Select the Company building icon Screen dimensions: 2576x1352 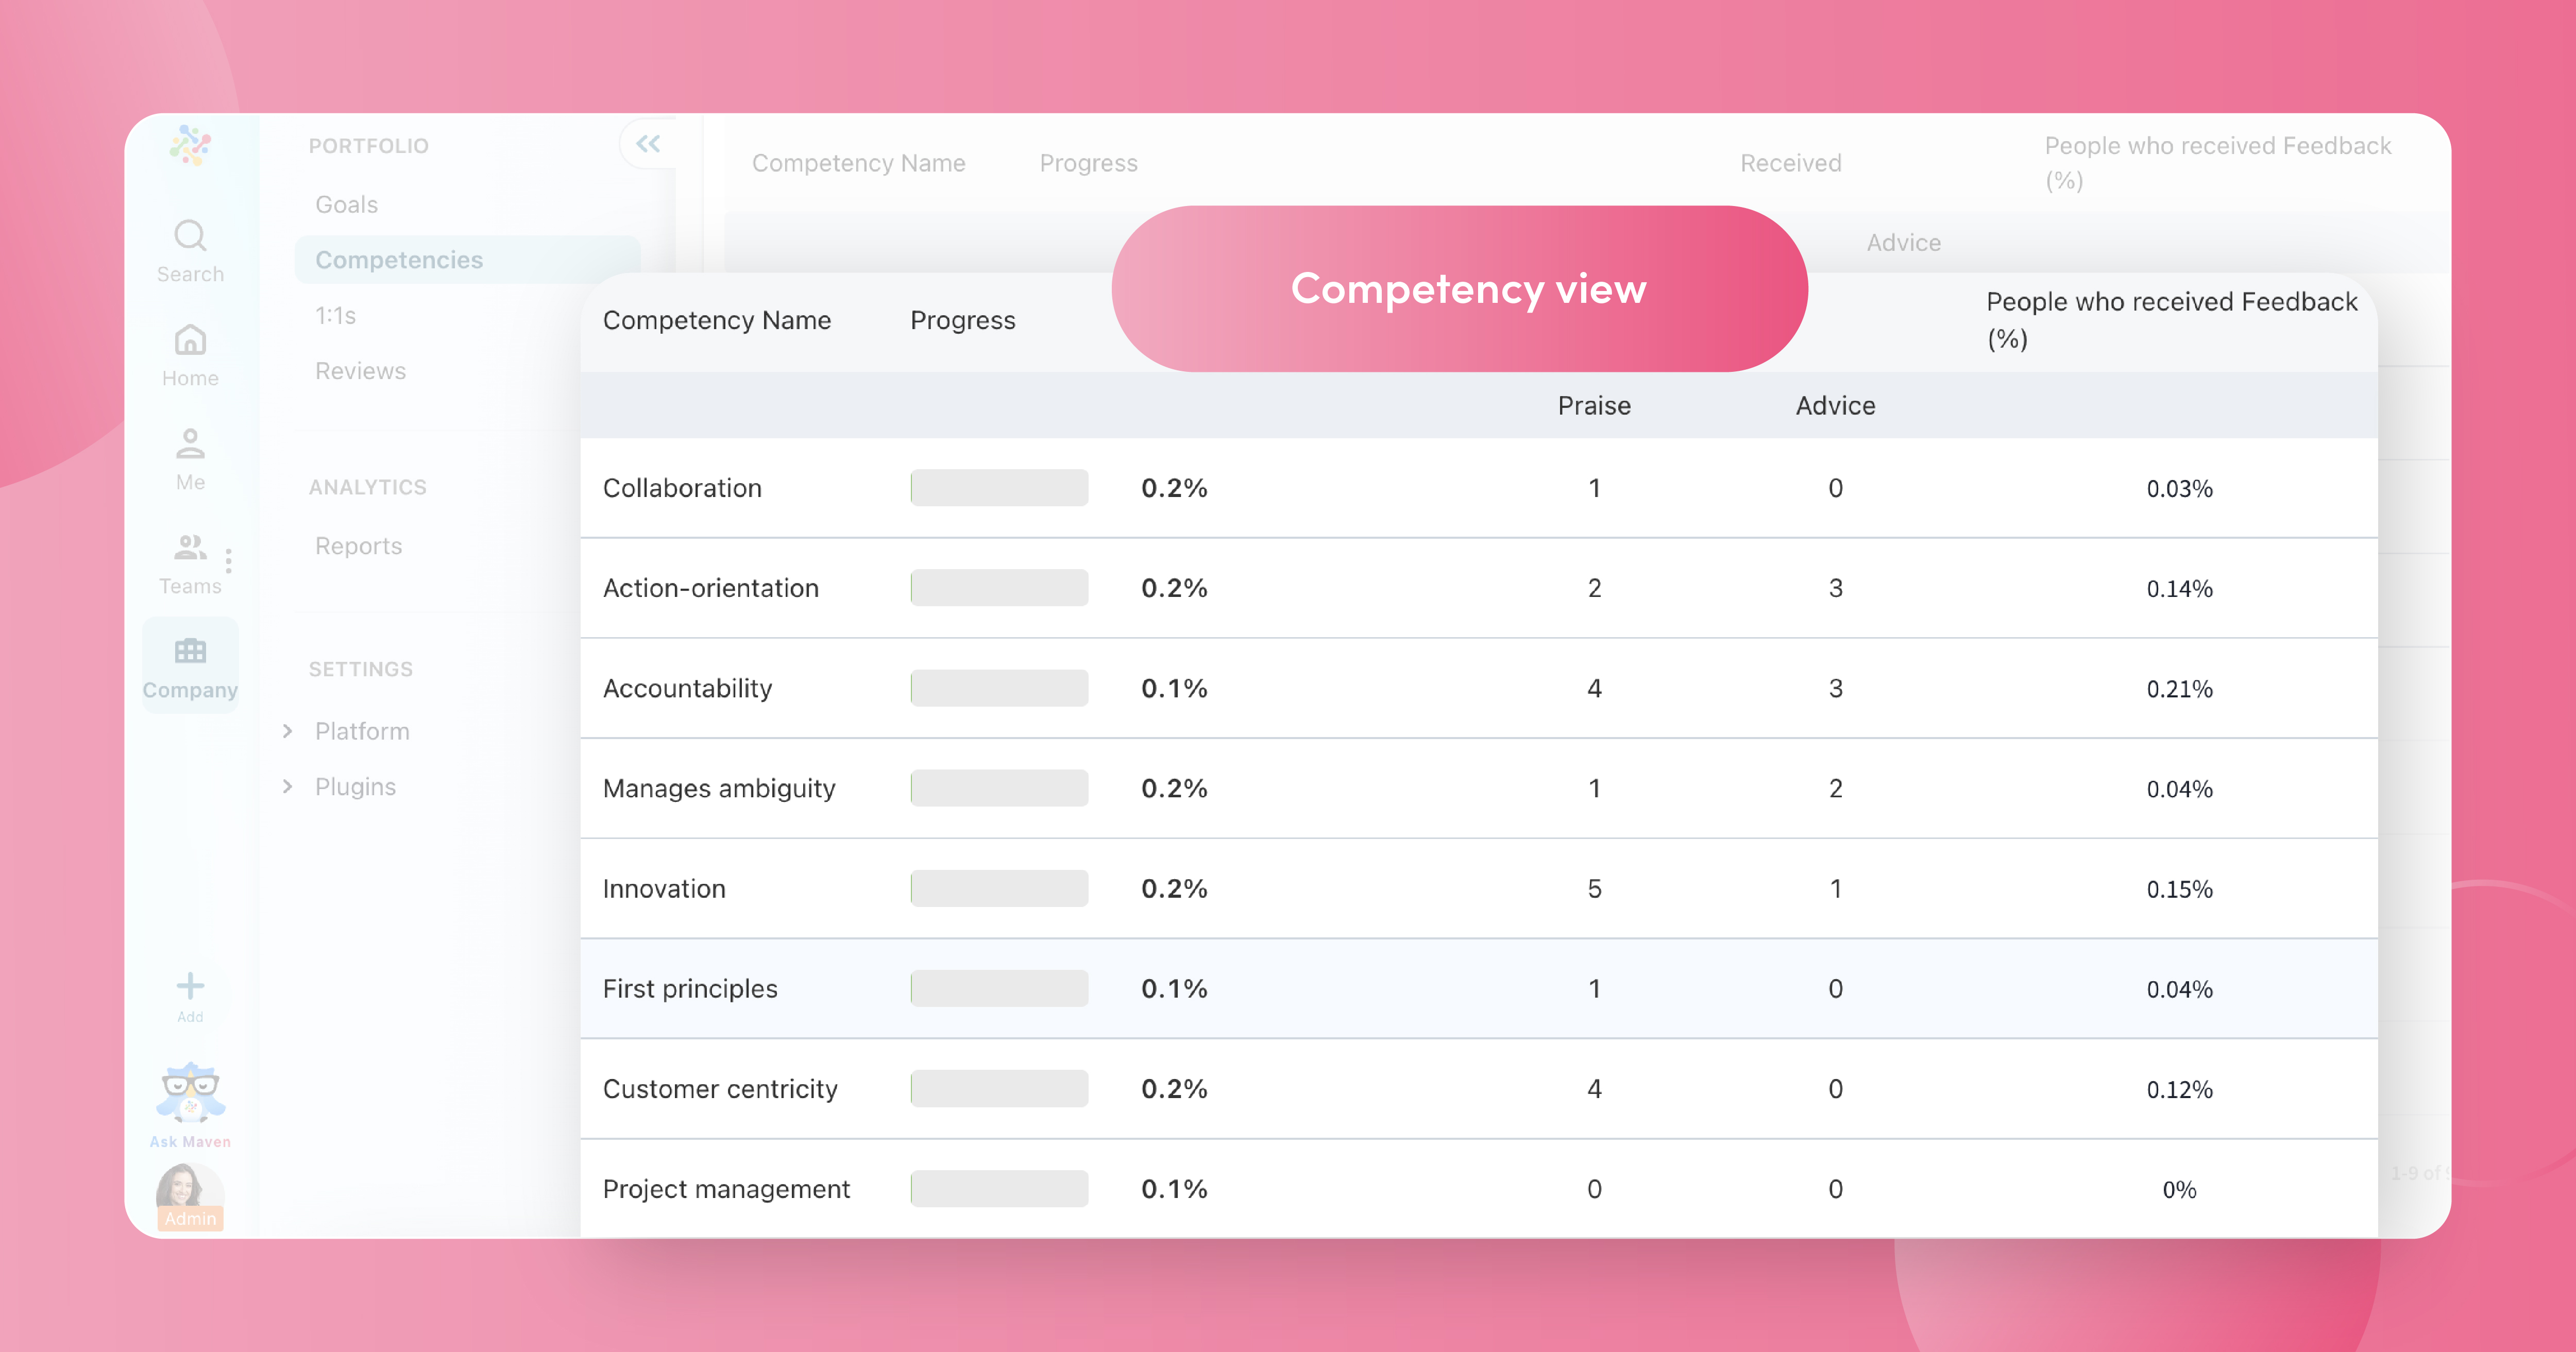[x=190, y=652]
